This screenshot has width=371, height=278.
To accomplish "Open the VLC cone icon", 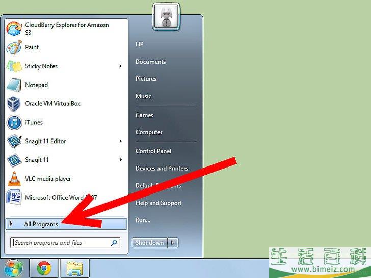I will (x=14, y=179).
